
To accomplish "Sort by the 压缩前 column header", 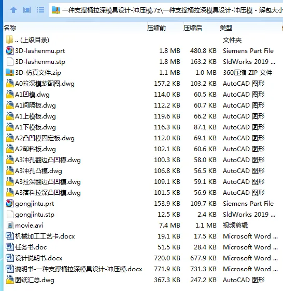I will [x=157, y=28].
